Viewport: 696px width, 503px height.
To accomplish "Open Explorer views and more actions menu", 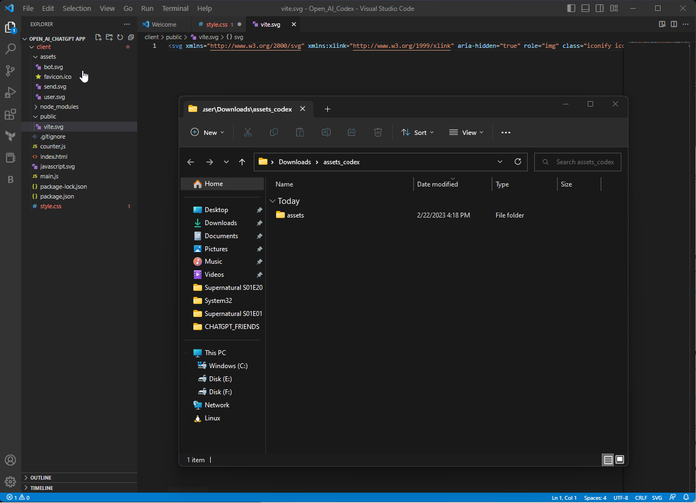I will point(127,24).
